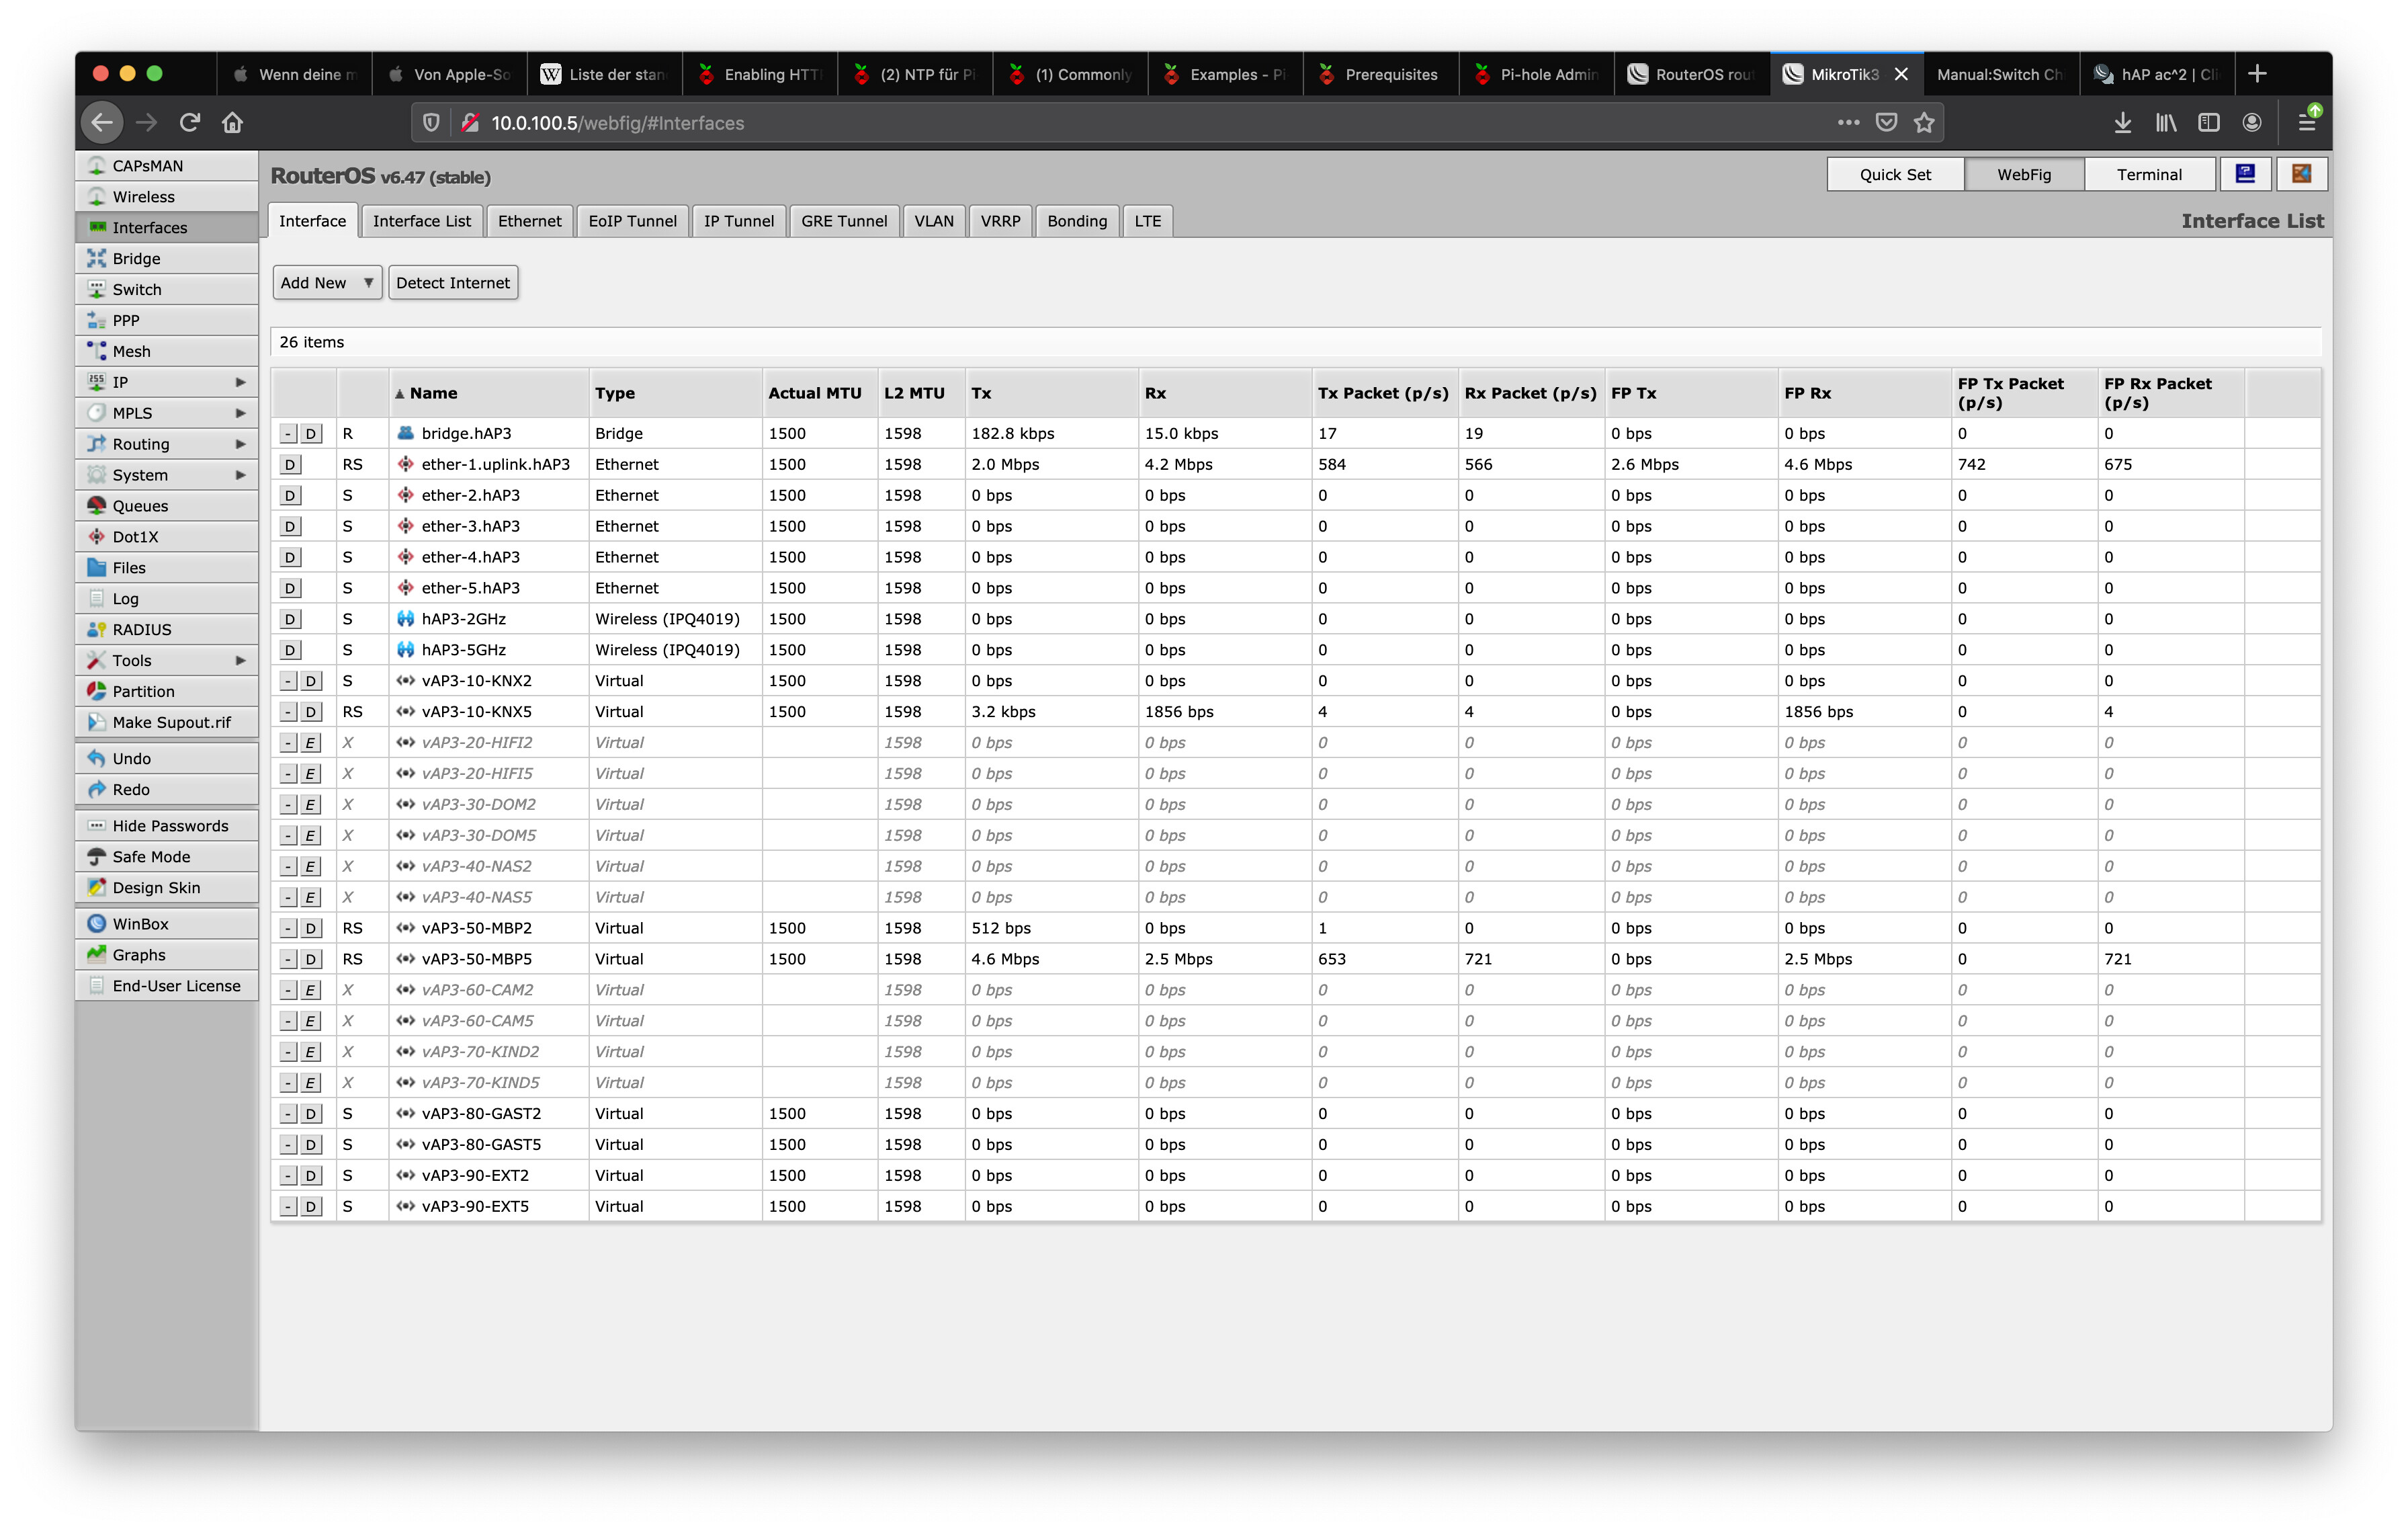2408x1531 pixels.
Task: Open the Files section icon
Action: [x=97, y=568]
